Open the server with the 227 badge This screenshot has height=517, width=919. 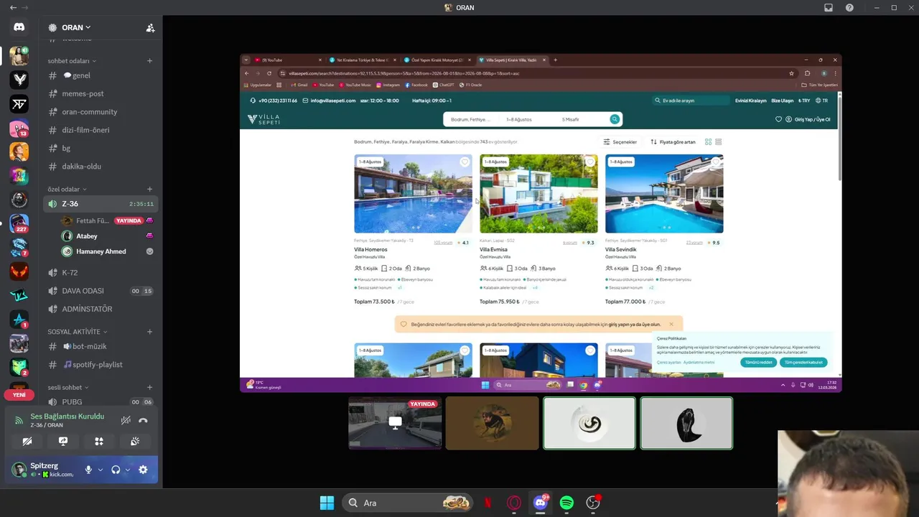tap(19, 223)
